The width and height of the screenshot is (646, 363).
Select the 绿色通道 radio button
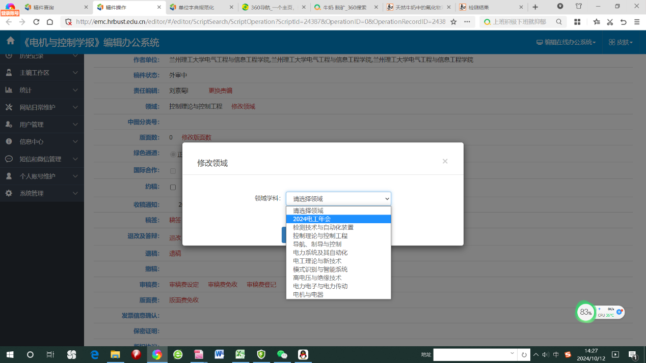click(x=173, y=154)
